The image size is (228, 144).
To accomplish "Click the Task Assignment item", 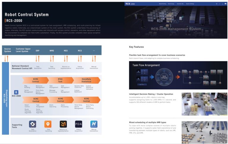I will [x=40, y=106].
